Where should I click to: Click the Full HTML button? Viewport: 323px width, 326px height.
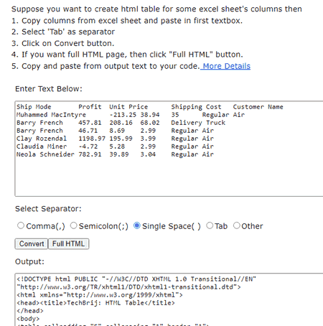(68, 244)
